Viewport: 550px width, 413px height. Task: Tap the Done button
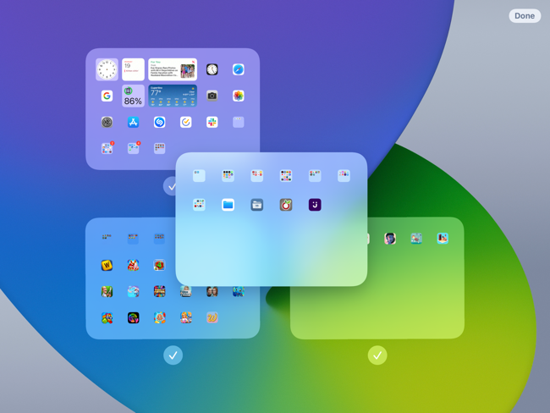click(x=525, y=16)
